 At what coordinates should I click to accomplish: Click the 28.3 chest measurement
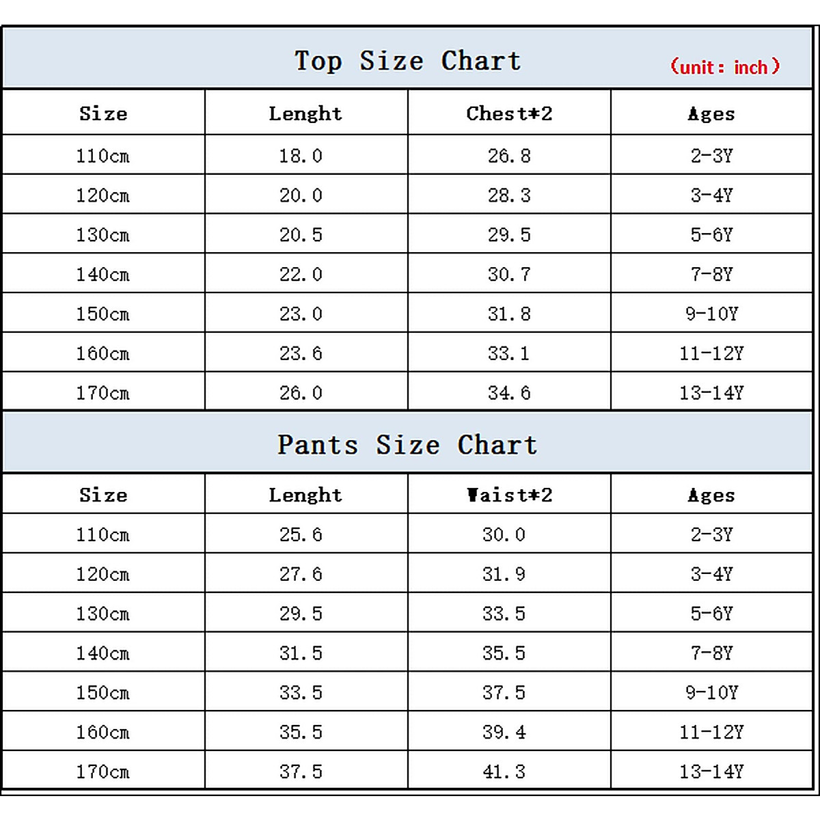(x=509, y=195)
